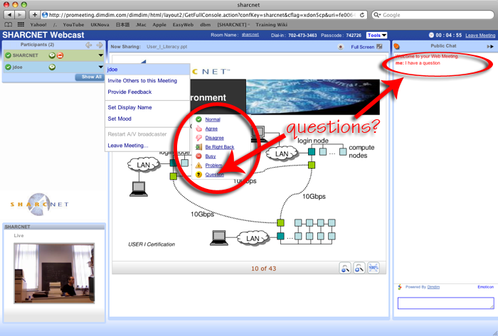The width and height of the screenshot is (498, 336).
Task: Go to previous participants page arrow
Action: 89,45
